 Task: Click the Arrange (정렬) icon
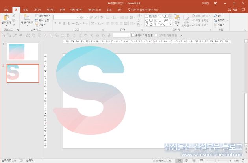tap(177, 17)
